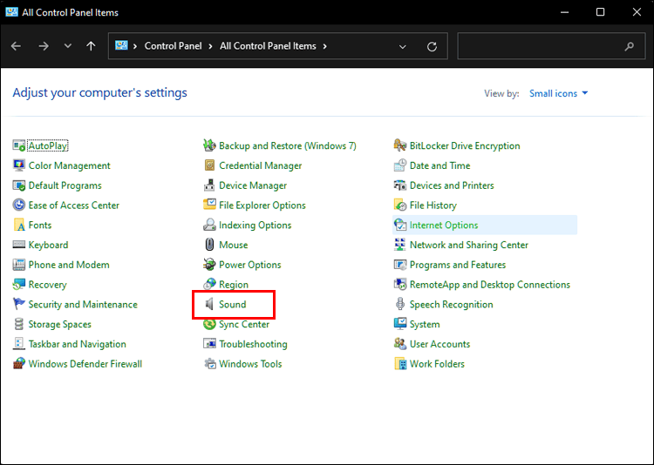654x465 pixels.
Task: Click the refresh icon in address bar
Action: [433, 46]
